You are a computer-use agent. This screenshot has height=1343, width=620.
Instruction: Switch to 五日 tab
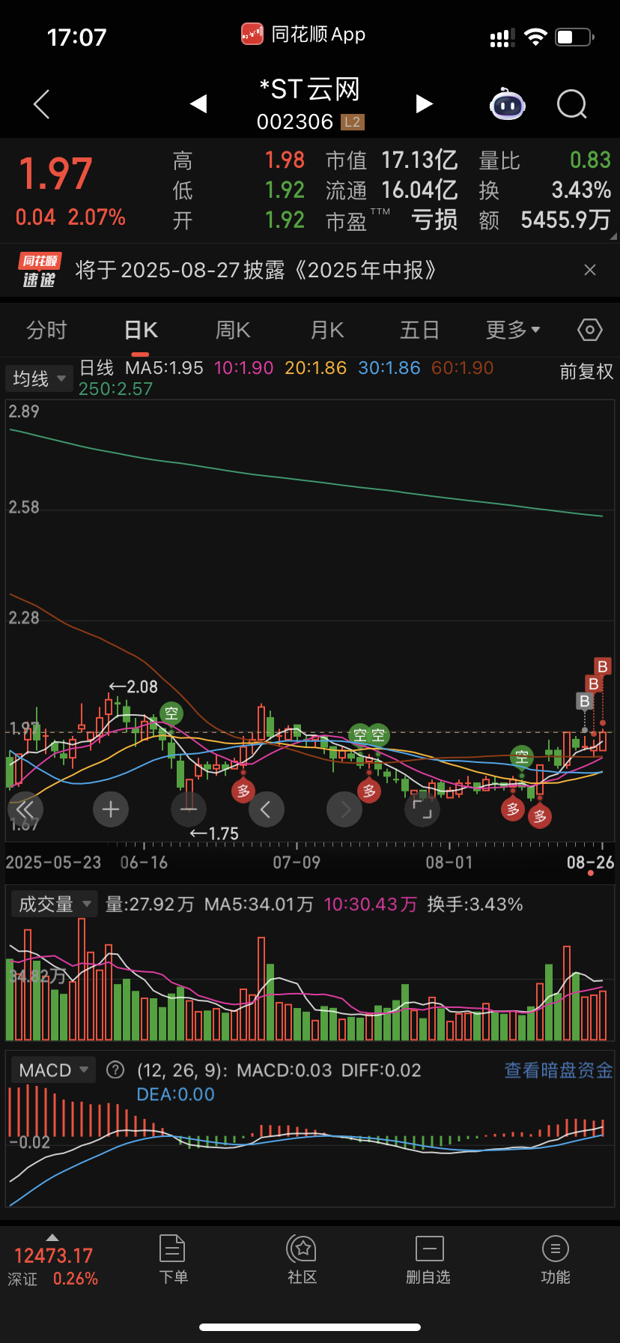coord(419,331)
